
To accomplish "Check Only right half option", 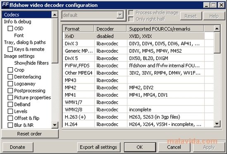I will 131,19.
